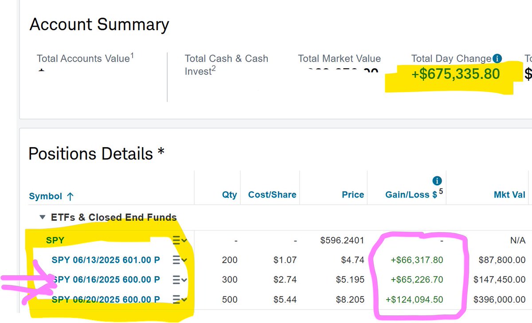
Task: Sort by the Qty column header
Action: click(230, 195)
